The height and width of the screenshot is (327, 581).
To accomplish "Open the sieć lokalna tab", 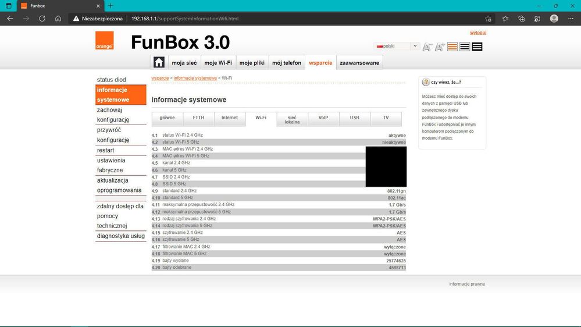I will point(292,119).
